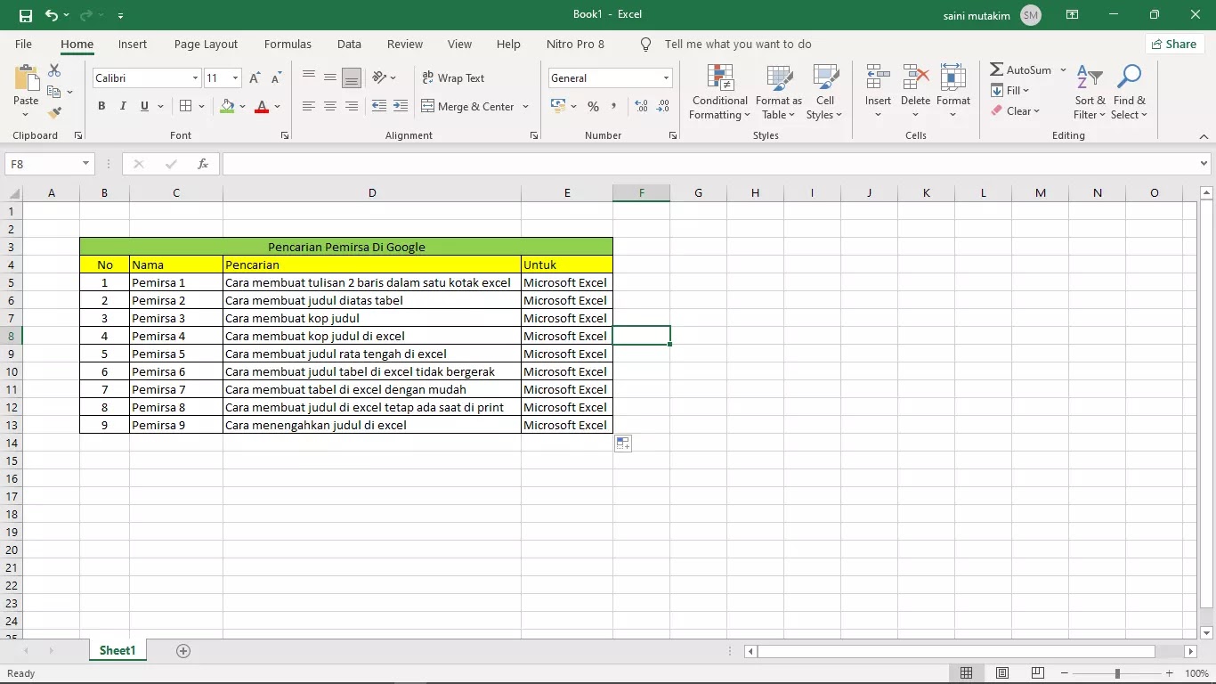Viewport: 1216px width, 684px height.
Task: Apply Percent Style to the selection
Action: pyautogui.click(x=593, y=106)
